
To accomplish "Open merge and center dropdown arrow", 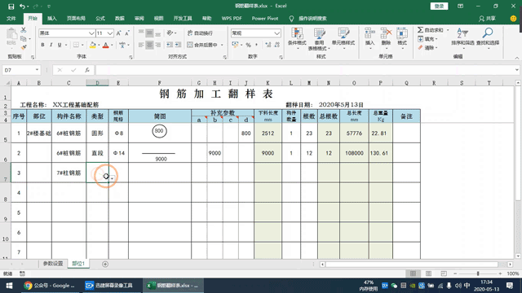I will 222,45.
